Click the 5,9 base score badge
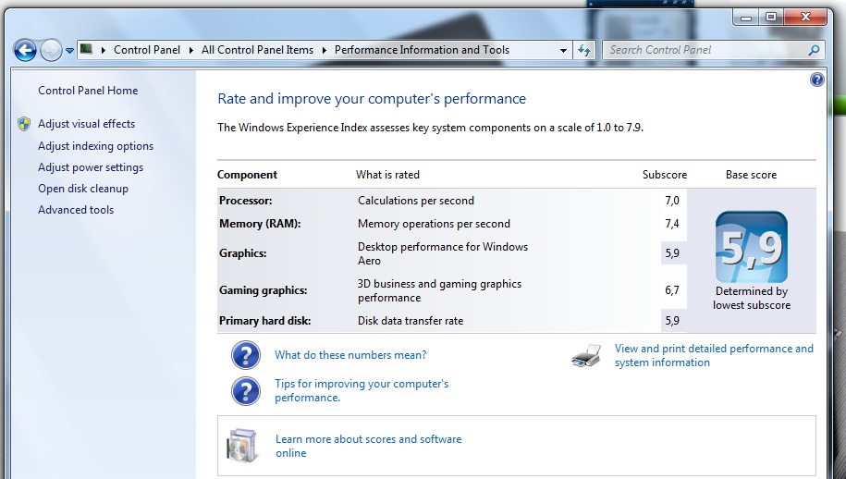This screenshot has width=846, height=479. tap(751, 247)
